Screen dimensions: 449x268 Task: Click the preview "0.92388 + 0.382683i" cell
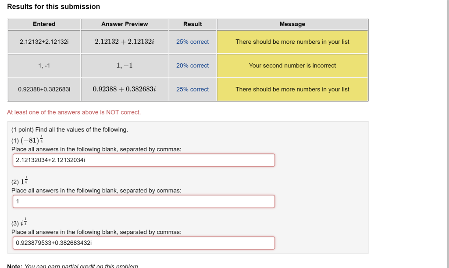click(x=125, y=89)
